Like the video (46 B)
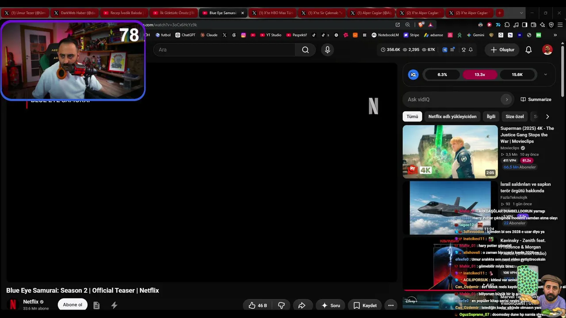 point(257,305)
